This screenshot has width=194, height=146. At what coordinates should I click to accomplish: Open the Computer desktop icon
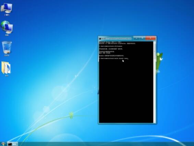click(x=7, y=9)
